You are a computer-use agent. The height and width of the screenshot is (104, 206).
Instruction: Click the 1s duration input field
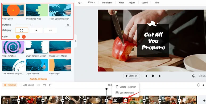[68, 25]
